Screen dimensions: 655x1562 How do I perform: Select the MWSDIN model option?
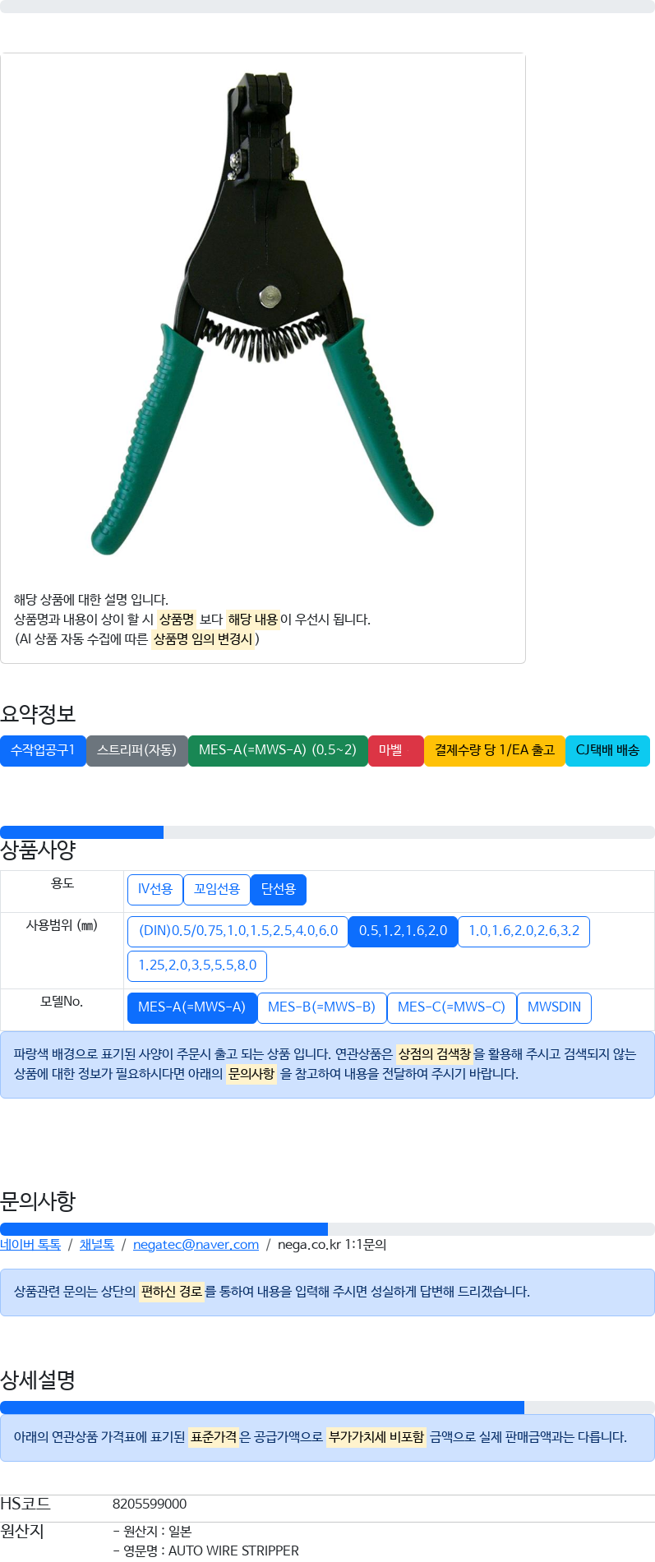click(x=554, y=1007)
